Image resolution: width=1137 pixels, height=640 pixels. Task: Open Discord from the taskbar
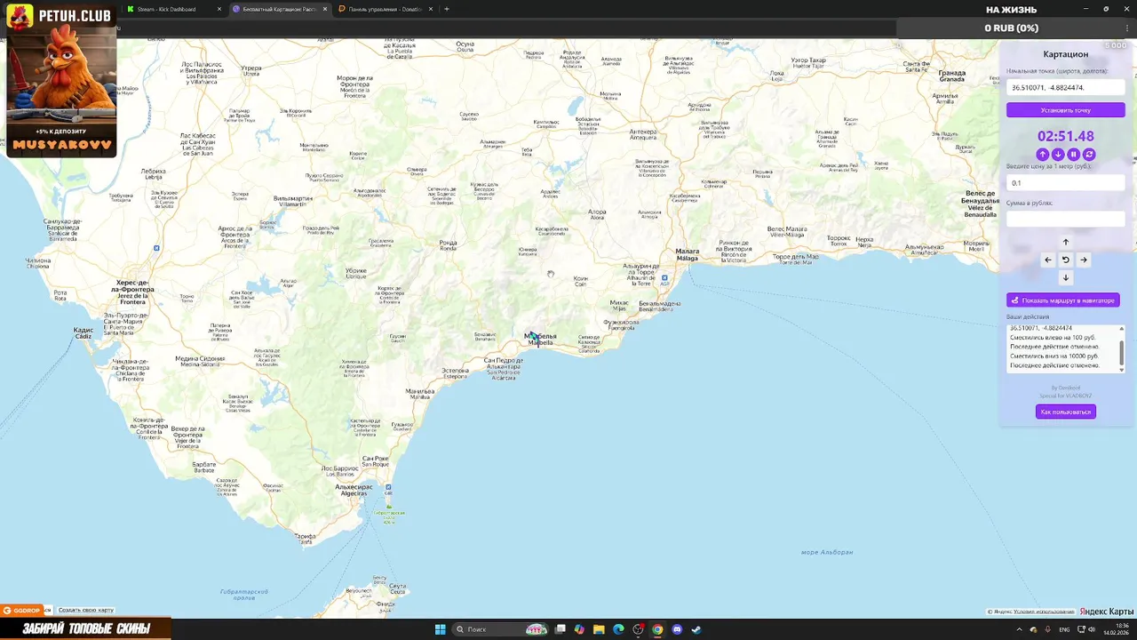point(677,629)
